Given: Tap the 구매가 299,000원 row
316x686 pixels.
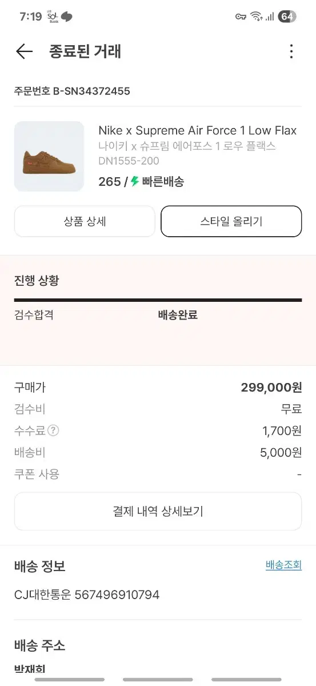Looking at the screenshot, I should pos(158,387).
